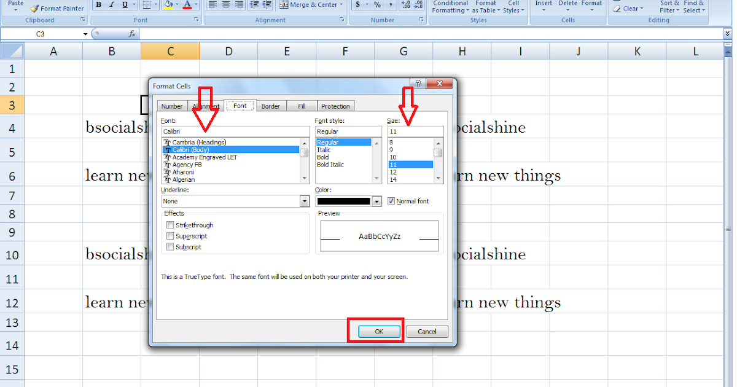737x387 pixels.
Task: Click the Format Painter brush icon
Action: pos(34,9)
